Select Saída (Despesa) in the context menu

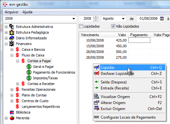[129, 82]
